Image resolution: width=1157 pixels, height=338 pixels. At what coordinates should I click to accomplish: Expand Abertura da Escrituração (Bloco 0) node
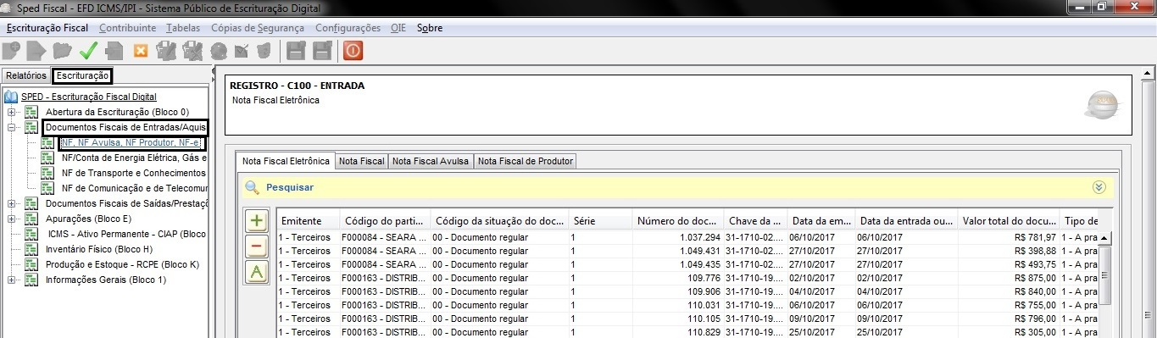(x=11, y=112)
